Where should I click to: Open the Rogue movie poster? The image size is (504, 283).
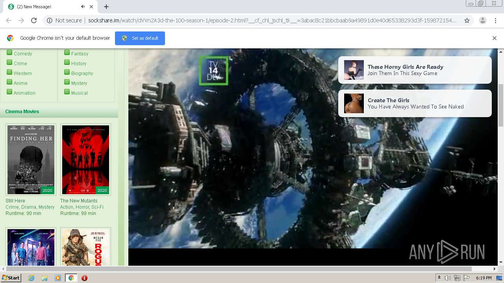[x=85, y=247]
